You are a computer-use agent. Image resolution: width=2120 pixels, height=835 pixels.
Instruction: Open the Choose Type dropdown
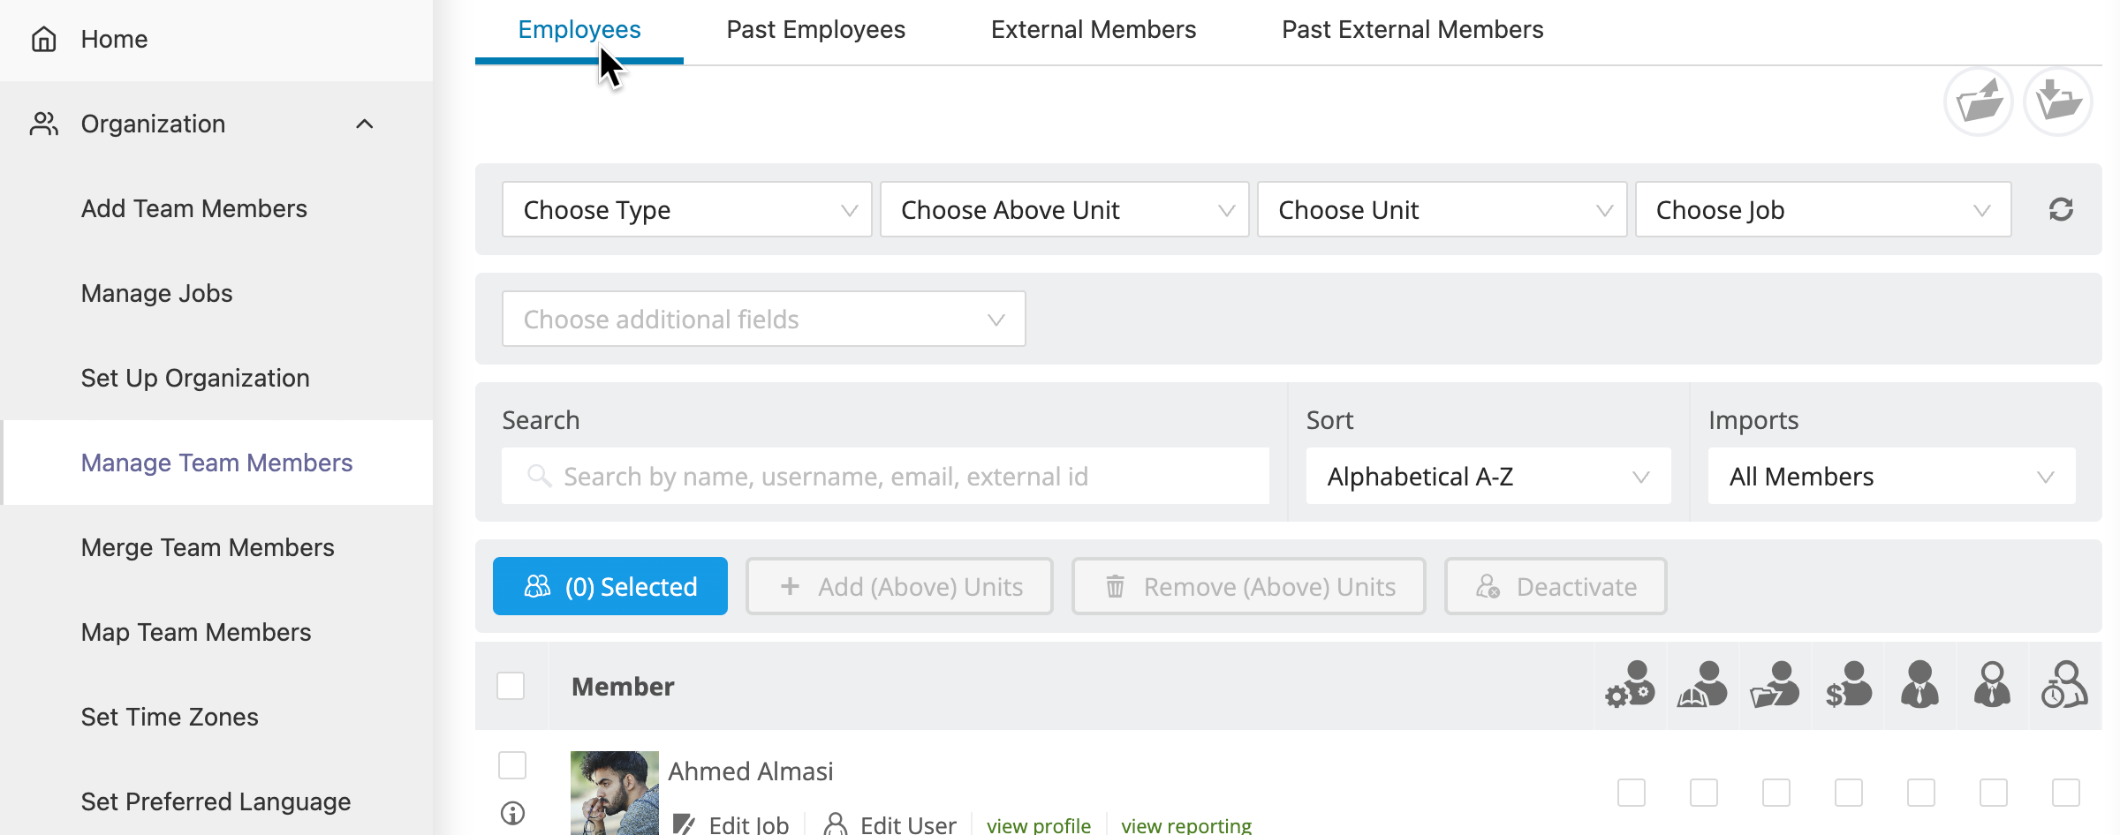686,210
